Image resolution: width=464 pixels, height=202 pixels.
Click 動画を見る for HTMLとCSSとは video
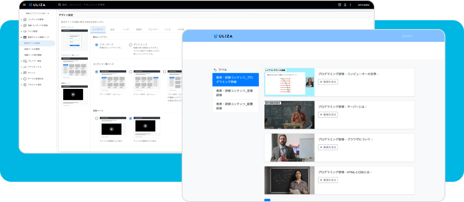[x=328, y=180]
